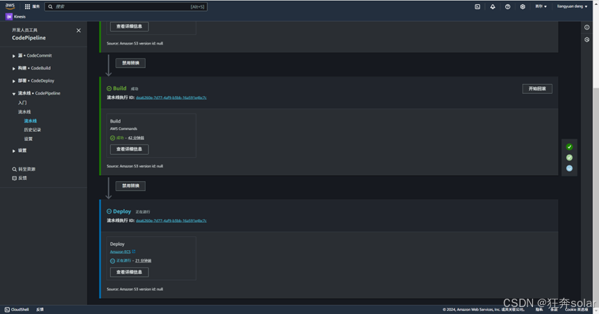Viewport: 599px width, 314px height.
Task: Click 'Build' stage title text
Action: pyautogui.click(x=119, y=88)
